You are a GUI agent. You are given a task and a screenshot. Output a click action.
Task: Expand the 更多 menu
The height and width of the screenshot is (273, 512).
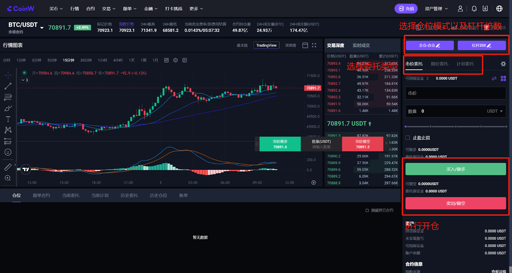click(x=196, y=9)
